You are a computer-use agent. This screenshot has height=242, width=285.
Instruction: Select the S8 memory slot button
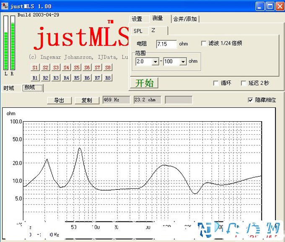108,68
